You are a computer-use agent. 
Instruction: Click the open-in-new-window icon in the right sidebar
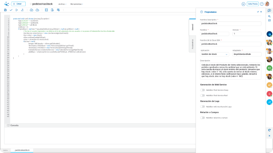click(269, 21)
